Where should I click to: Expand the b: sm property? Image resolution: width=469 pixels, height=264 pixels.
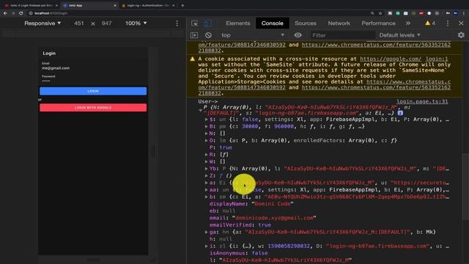click(x=207, y=197)
